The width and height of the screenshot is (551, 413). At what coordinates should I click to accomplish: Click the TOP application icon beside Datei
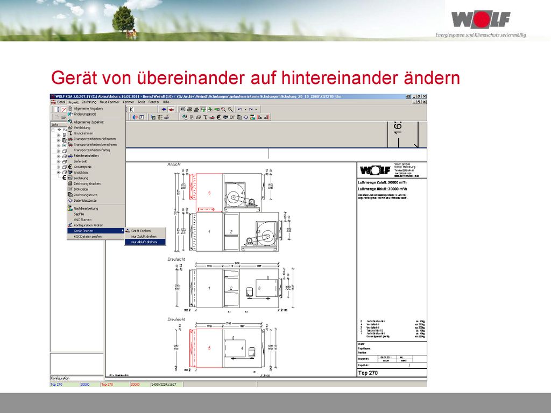53,102
